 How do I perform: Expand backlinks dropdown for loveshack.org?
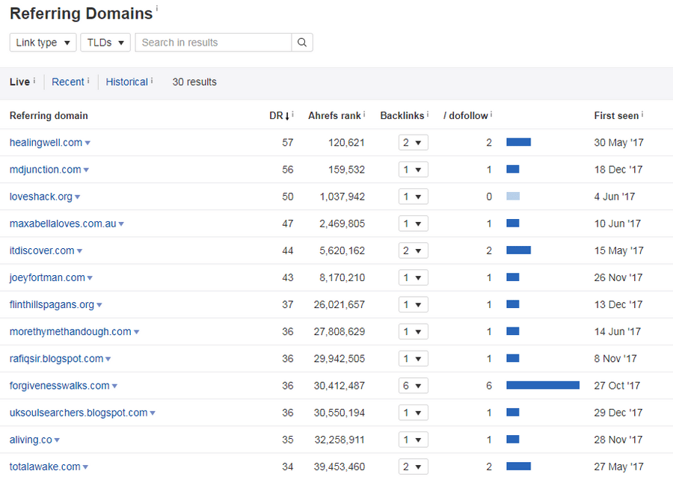click(x=414, y=197)
